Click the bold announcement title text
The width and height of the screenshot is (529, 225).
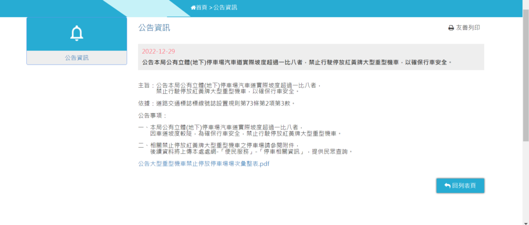tap(297, 62)
